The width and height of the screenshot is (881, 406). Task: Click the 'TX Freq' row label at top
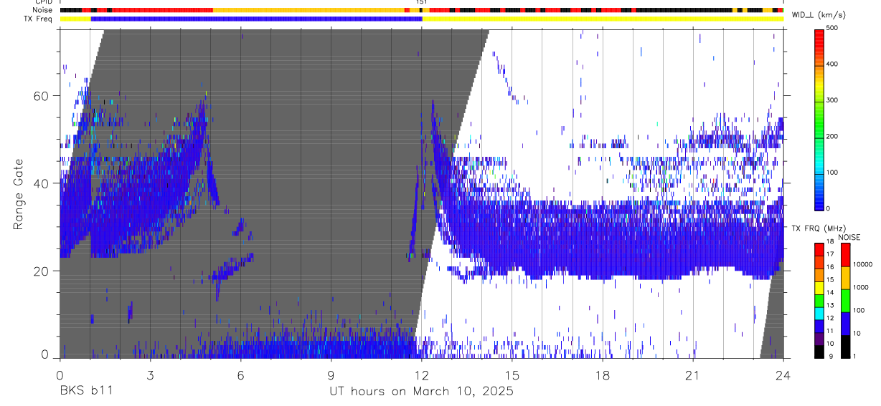(39, 19)
